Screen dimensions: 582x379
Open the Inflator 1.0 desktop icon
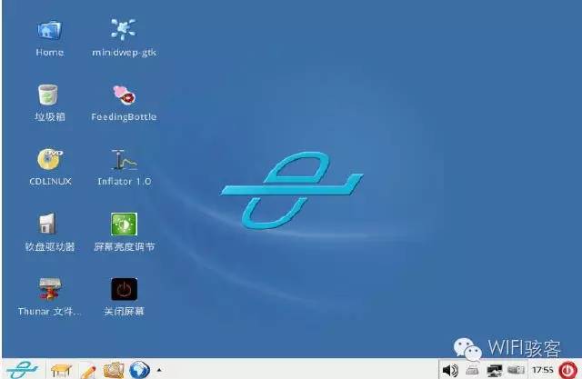124,160
